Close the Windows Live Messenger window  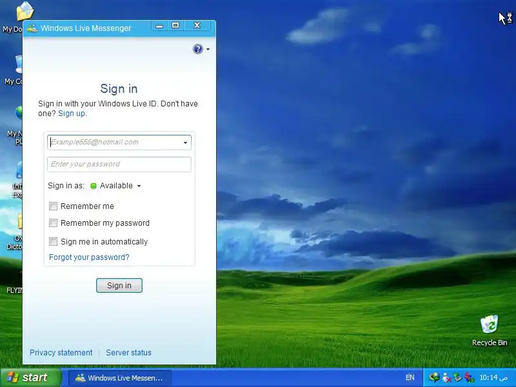click(x=197, y=26)
